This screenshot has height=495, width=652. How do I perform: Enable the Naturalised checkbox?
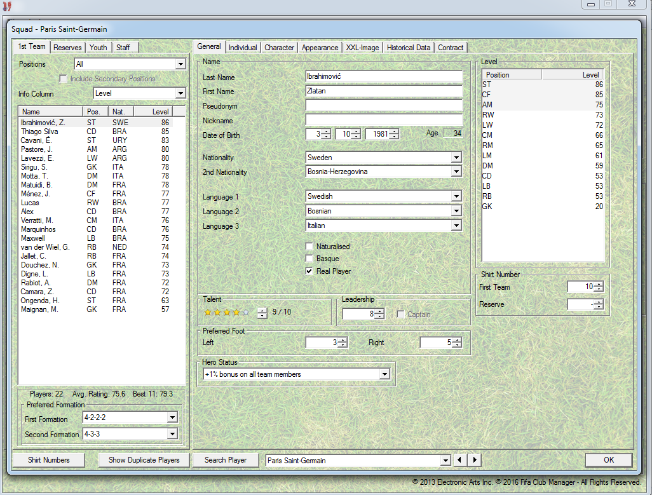pyautogui.click(x=309, y=247)
